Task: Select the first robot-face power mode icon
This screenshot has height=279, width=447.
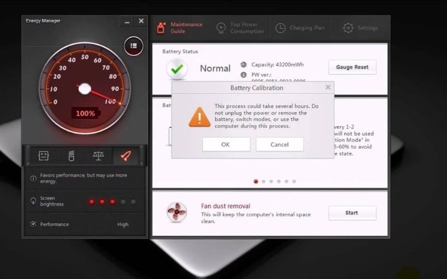Action: pyautogui.click(x=44, y=156)
